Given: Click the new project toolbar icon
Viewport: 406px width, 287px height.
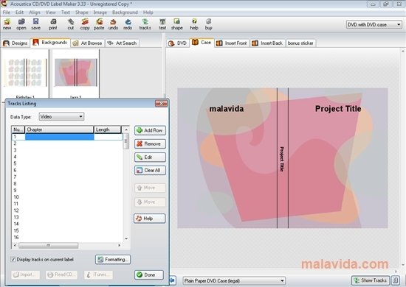Looking at the screenshot, I should 7,24.
